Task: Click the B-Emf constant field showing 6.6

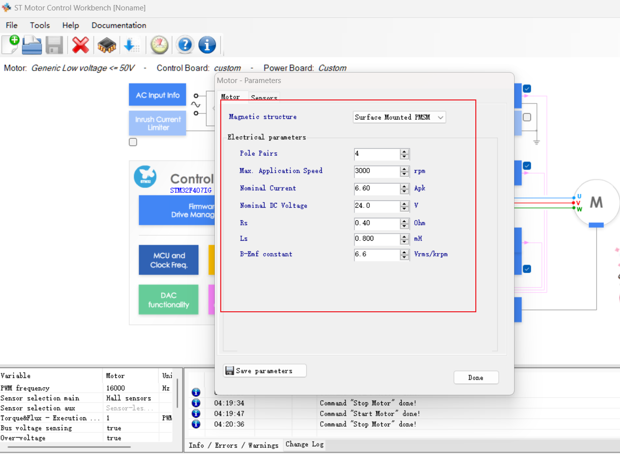Action: (x=377, y=255)
